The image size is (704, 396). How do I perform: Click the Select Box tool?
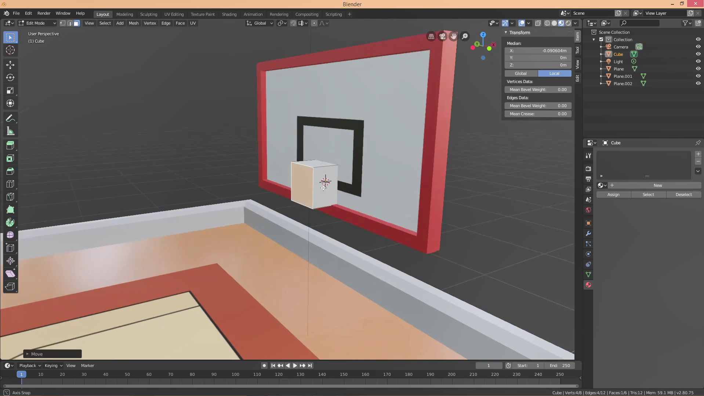pyautogui.click(x=10, y=37)
